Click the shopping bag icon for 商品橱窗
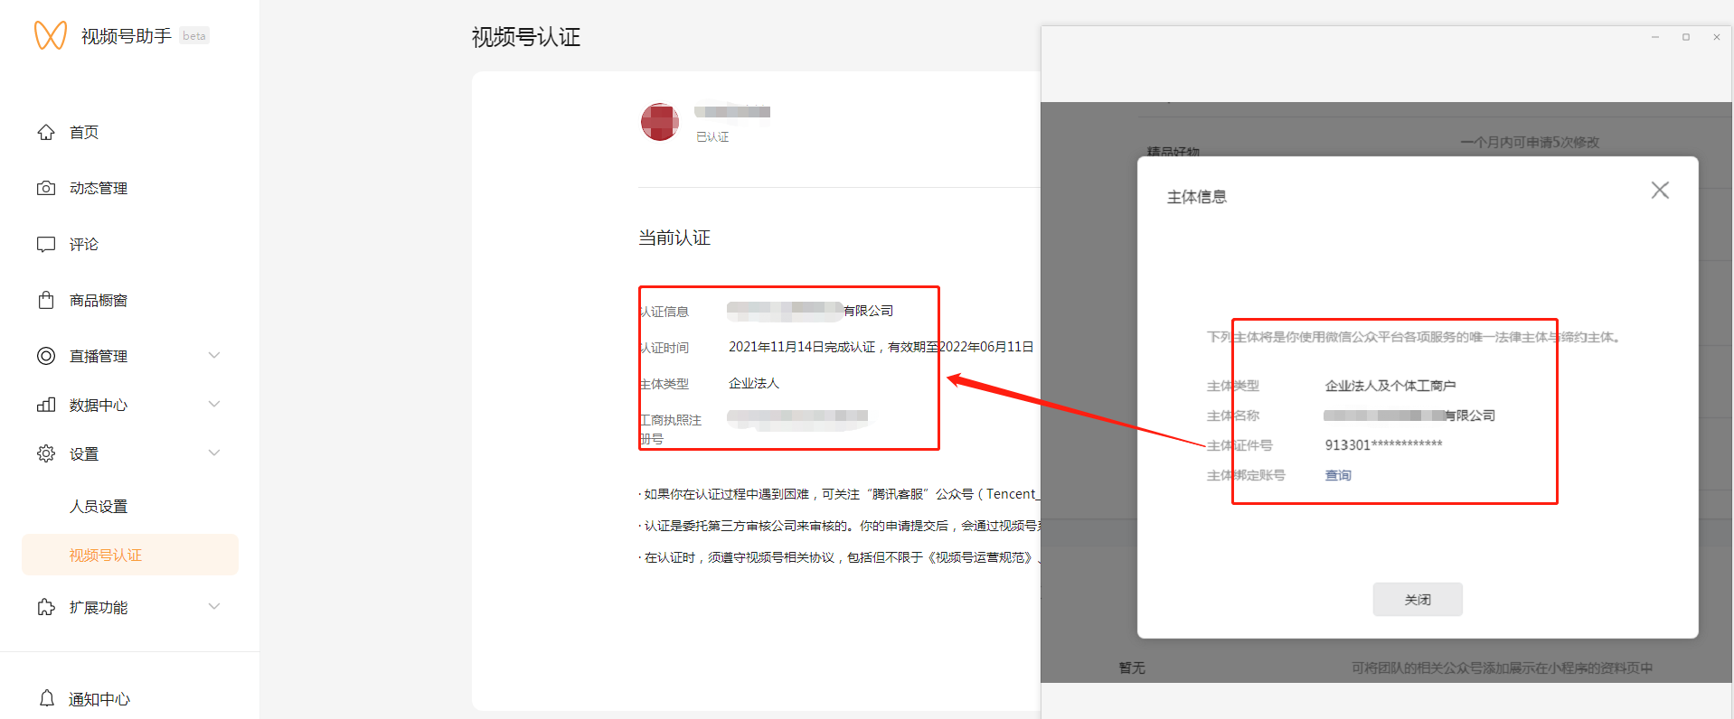The width and height of the screenshot is (1734, 719). [46, 300]
